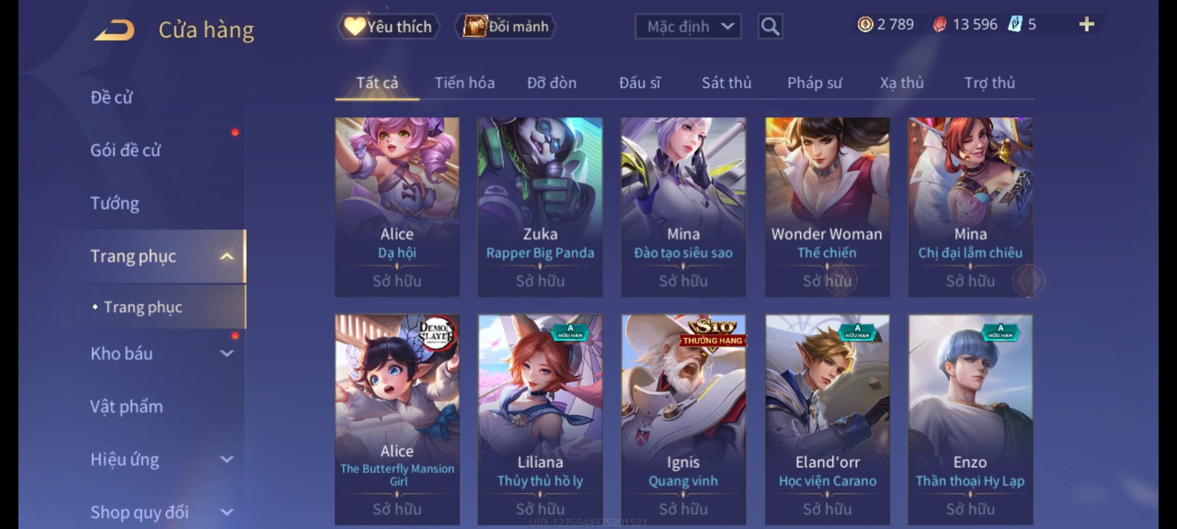Open the Mặc định sort dropdown
The image size is (1177, 529).
(x=688, y=26)
